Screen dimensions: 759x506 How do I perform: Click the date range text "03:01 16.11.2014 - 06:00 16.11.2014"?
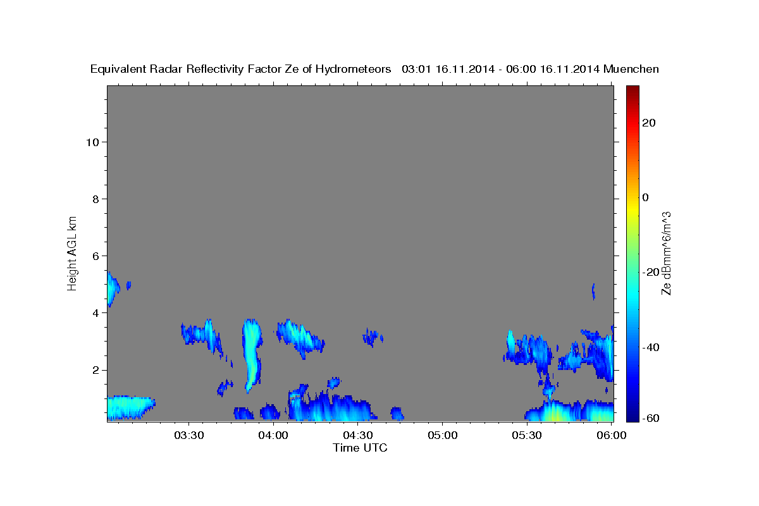coord(501,70)
